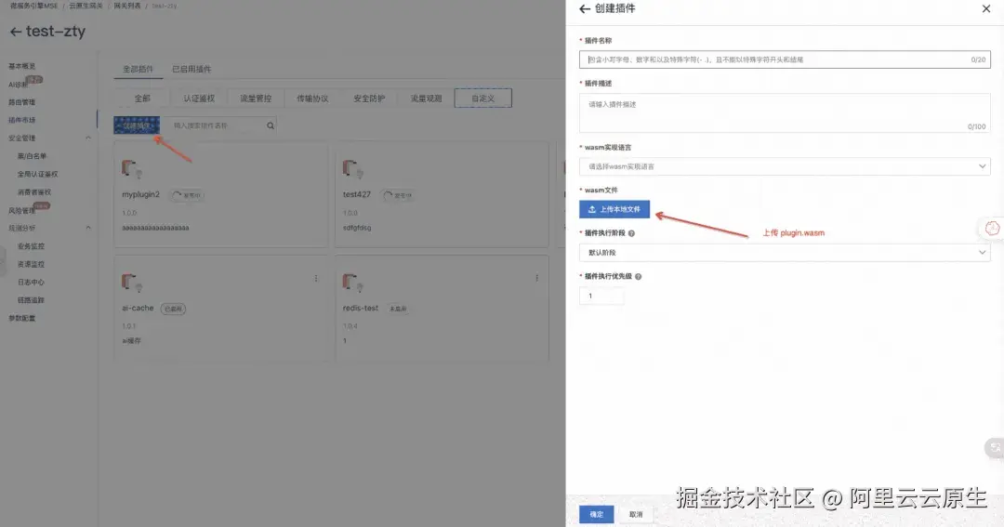1004x527 pixels.
Task: Switch to the 已启用插件 tab
Action: pyautogui.click(x=192, y=69)
